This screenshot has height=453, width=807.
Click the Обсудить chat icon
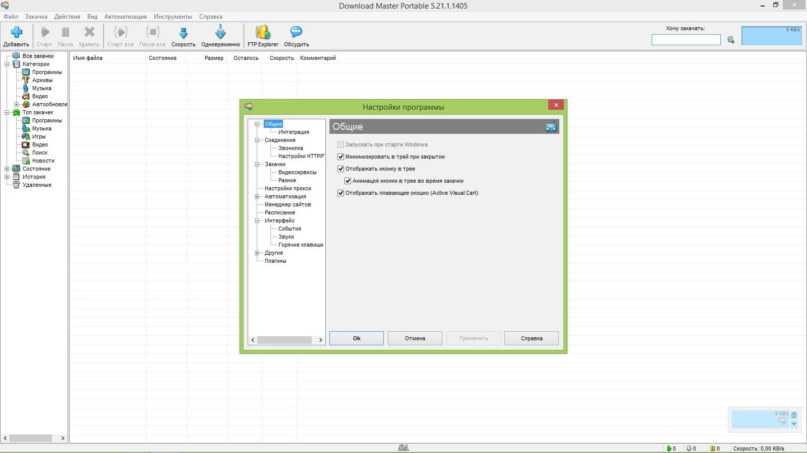296,33
